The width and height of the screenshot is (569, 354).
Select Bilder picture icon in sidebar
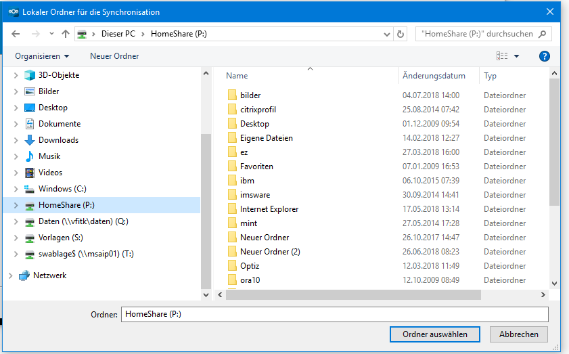pyautogui.click(x=30, y=91)
